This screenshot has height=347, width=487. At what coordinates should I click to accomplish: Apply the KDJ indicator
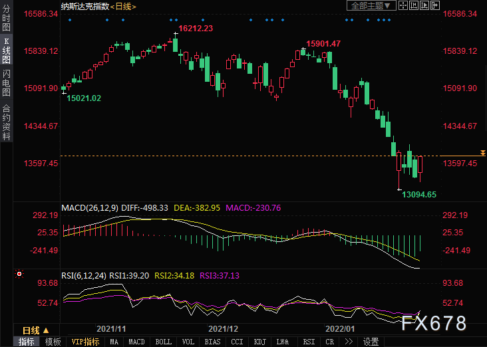(x=260, y=342)
